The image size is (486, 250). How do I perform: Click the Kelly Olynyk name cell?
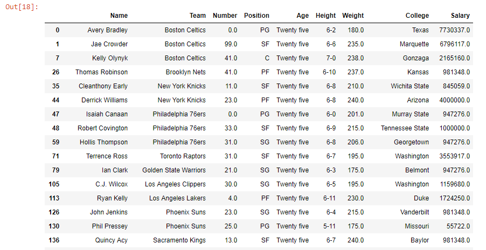click(x=110, y=58)
